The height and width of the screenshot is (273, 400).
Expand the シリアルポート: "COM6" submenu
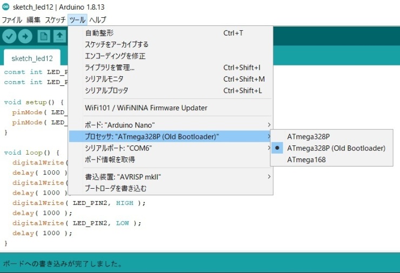coord(171,148)
